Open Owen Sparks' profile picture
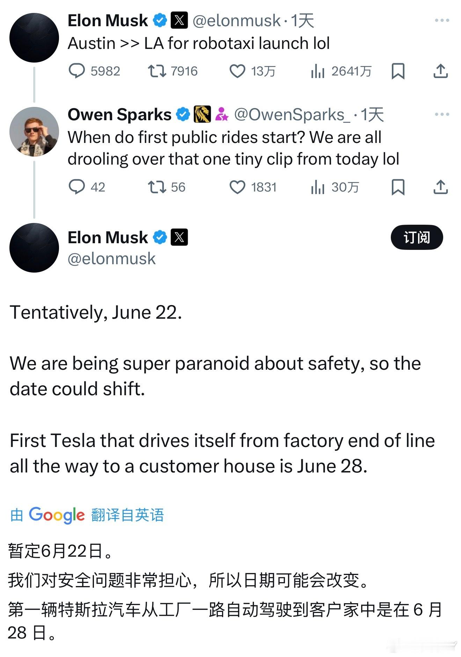Screen dimensions: 461x657 pyautogui.click(x=34, y=132)
